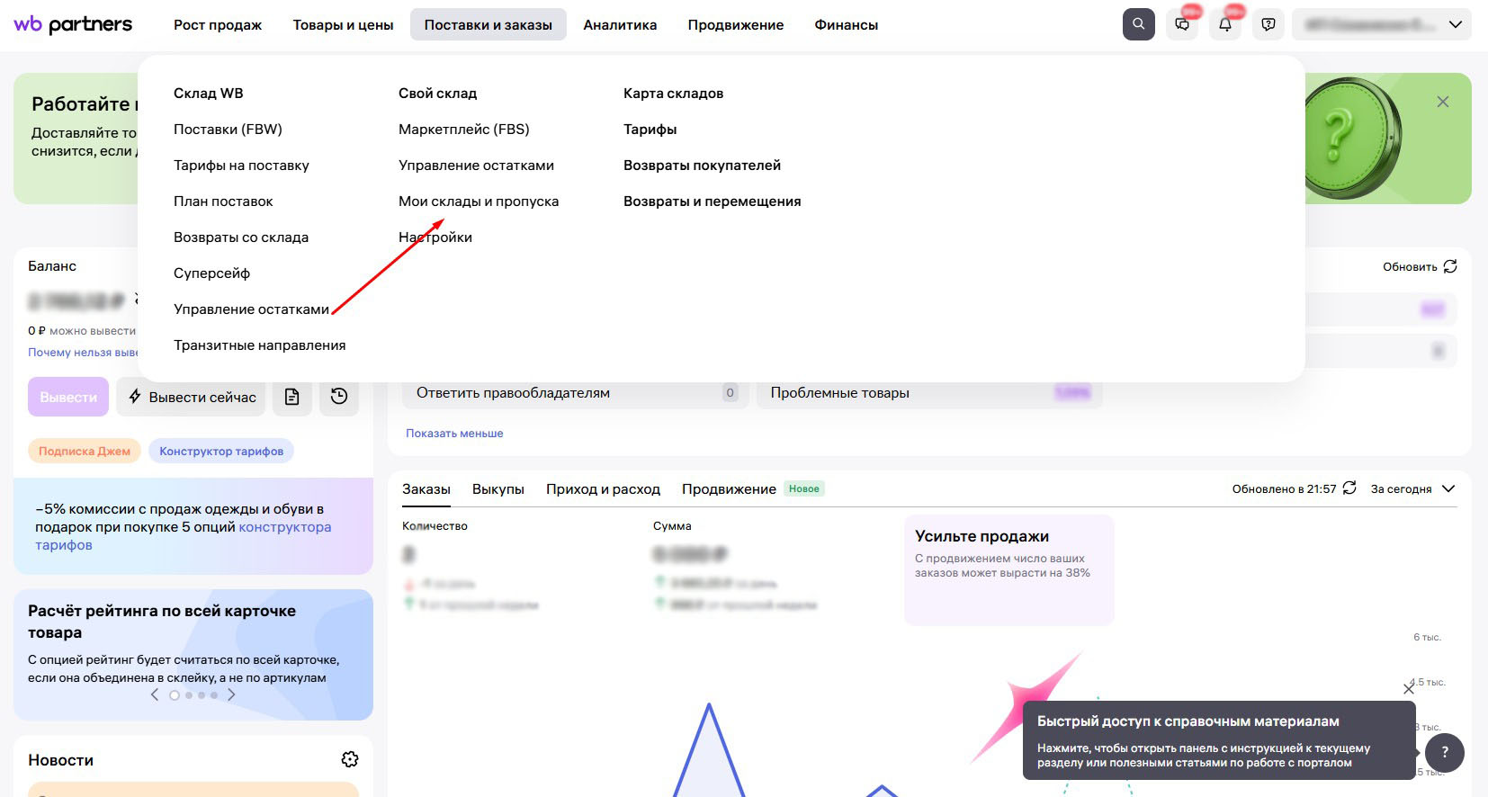The width and height of the screenshot is (1488, 797).
Task: Select Управление остатками under Склад WB
Action: click(x=251, y=309)
